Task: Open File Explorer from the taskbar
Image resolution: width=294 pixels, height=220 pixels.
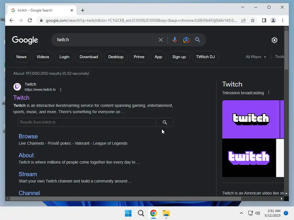Action: point(166,213)
